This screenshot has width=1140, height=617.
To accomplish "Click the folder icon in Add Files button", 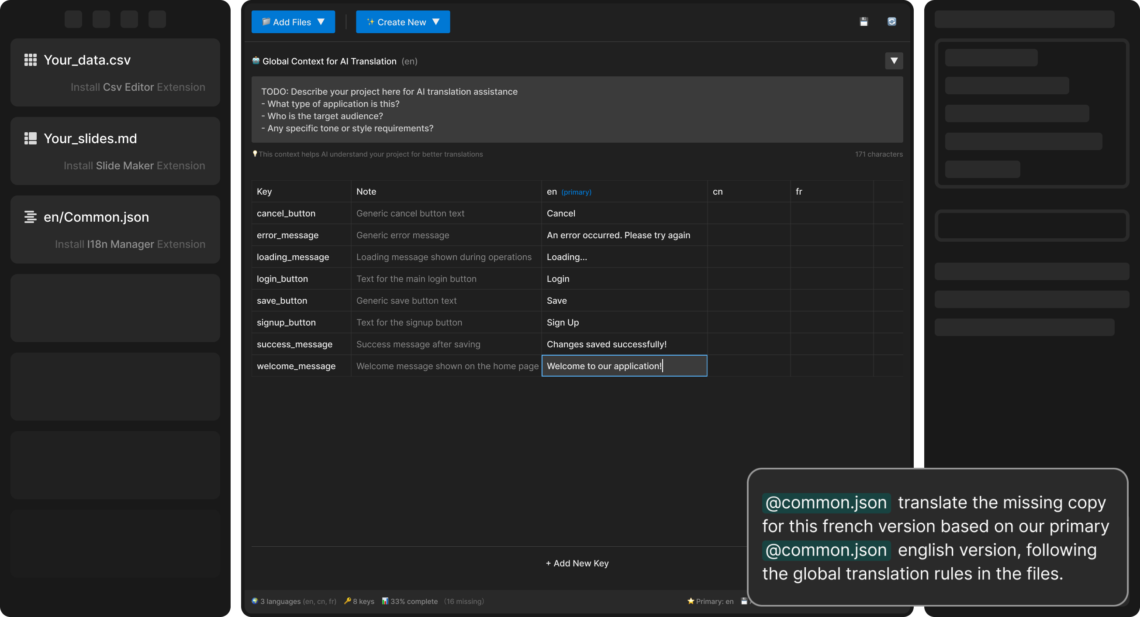I will (x=266, y=22).
